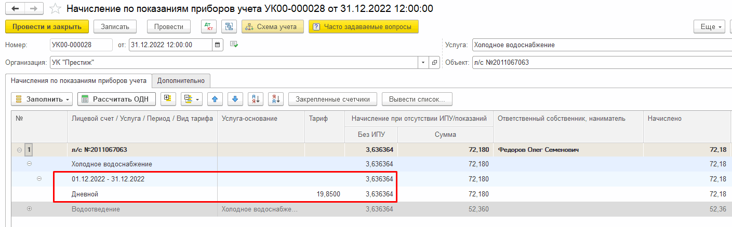Move row up with blue arrow
The height and width of the screenshot is (227, 732).
[215, 99]
